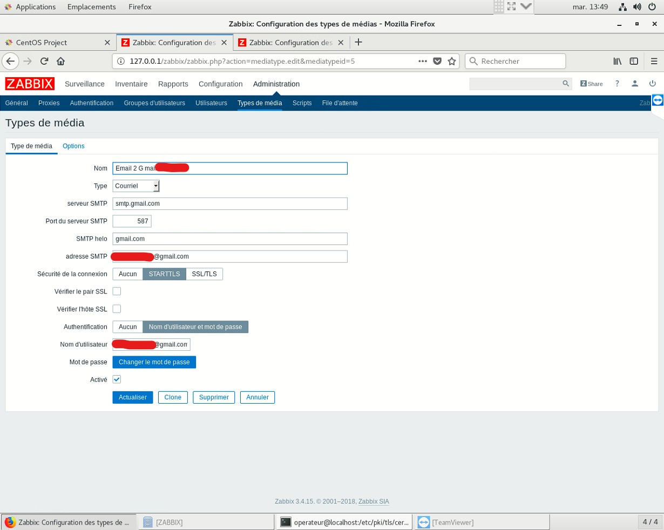Open Zabbix help question mark

(x=617, y=84)
